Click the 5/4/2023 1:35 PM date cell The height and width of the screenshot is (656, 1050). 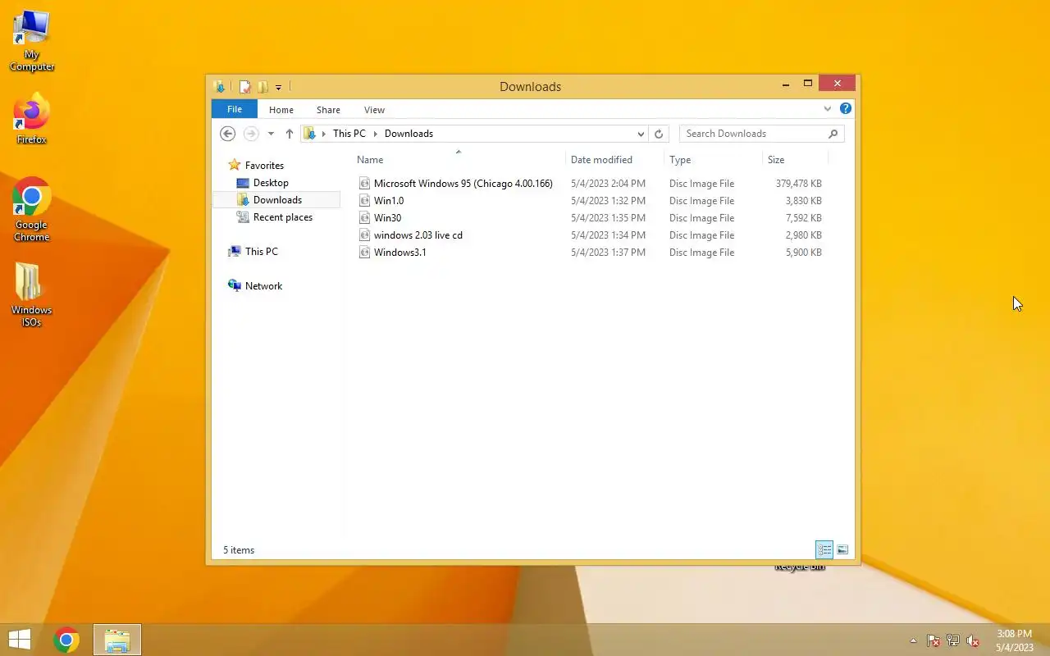(x=608, y=218)
